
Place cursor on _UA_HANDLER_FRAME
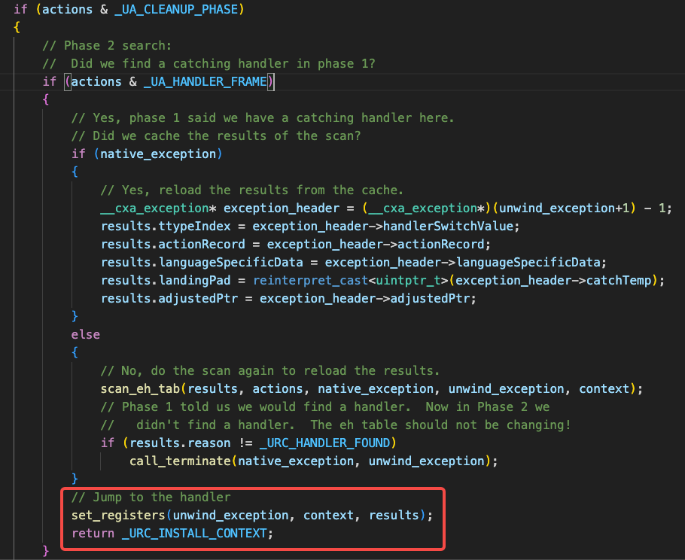tap(205, 82)
